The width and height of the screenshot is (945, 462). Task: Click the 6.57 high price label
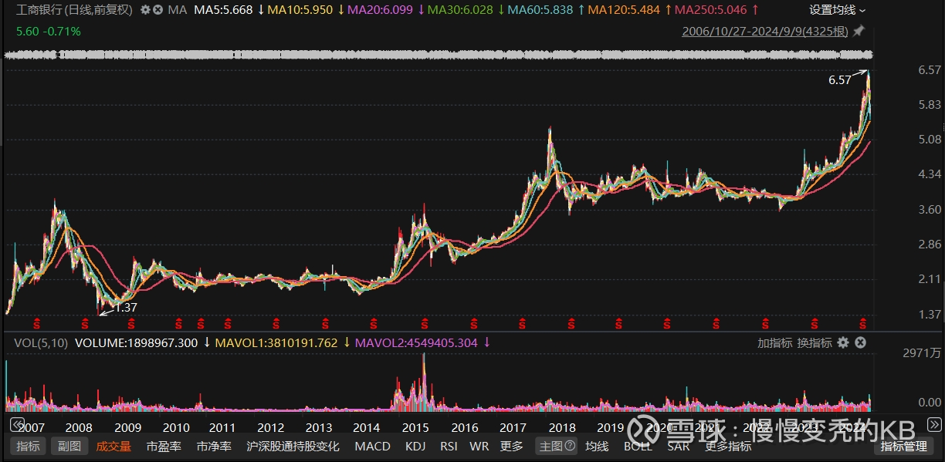tap(839, 79)
